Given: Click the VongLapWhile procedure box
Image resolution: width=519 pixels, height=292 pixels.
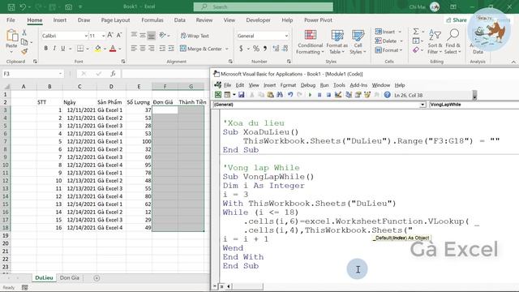Looking at the screenshot, I should 474,105.
